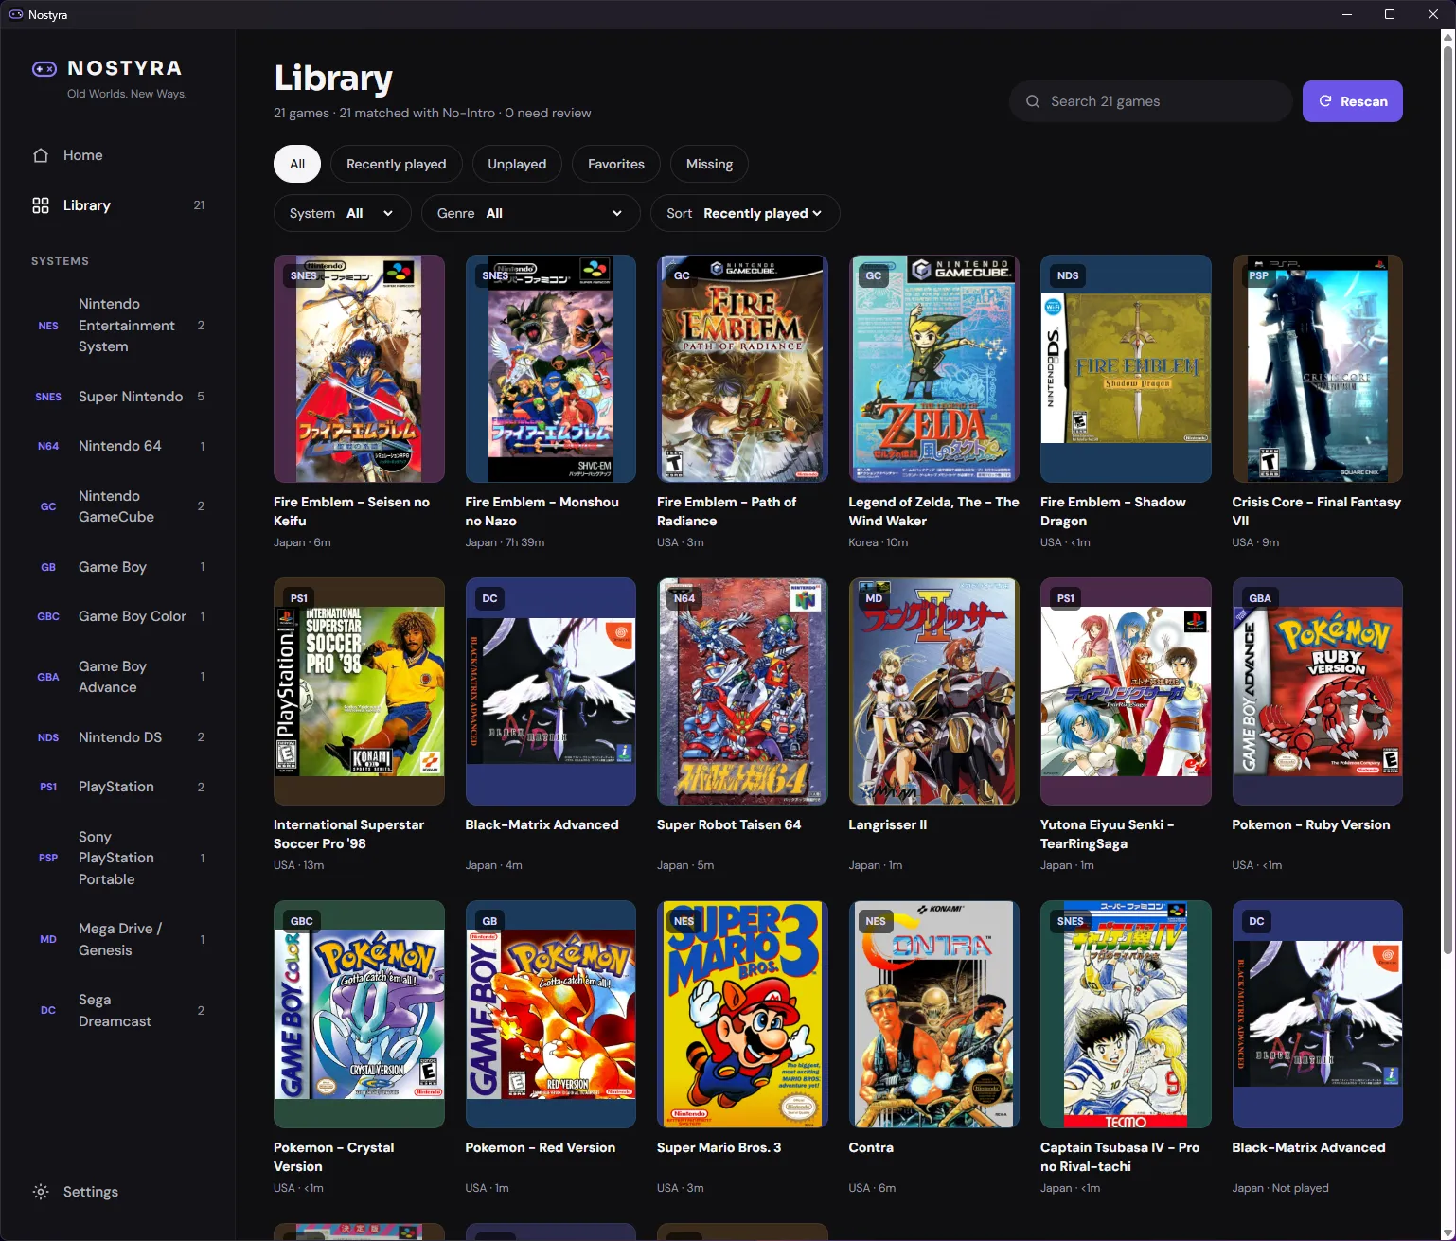
Task: Click the Super Robot Taisen 64 title
Action: (729, 825)
